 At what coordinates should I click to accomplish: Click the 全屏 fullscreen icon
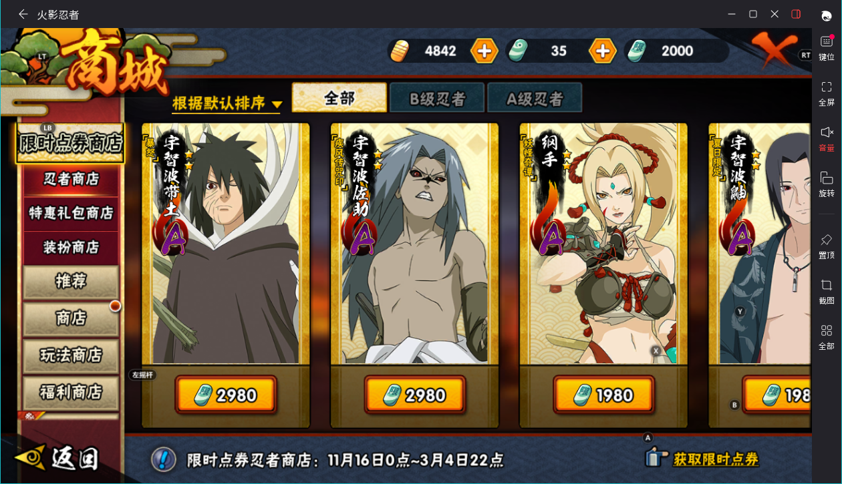827,93
